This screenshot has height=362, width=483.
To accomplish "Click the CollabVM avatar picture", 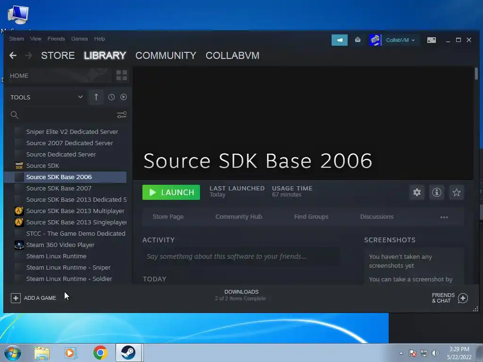I will tap(375, 40).
